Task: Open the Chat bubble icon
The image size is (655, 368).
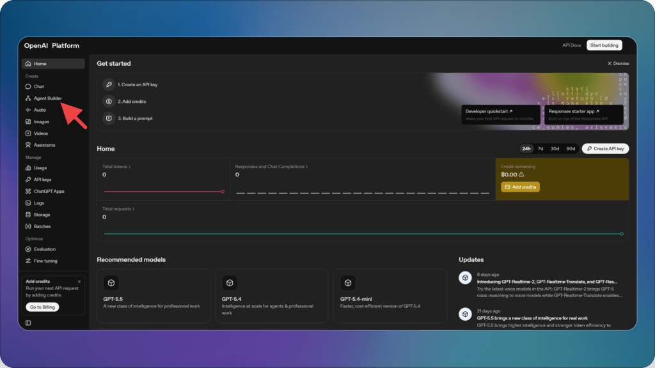Action: 28,86
